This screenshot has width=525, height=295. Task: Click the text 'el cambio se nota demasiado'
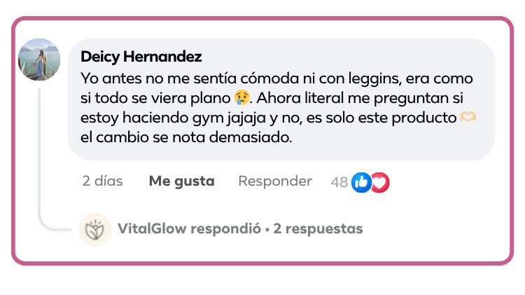186,137
